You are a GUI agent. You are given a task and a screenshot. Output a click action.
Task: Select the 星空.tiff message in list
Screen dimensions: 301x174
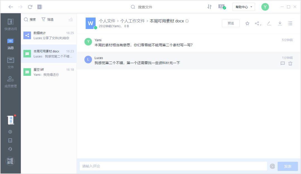(49, 72)
